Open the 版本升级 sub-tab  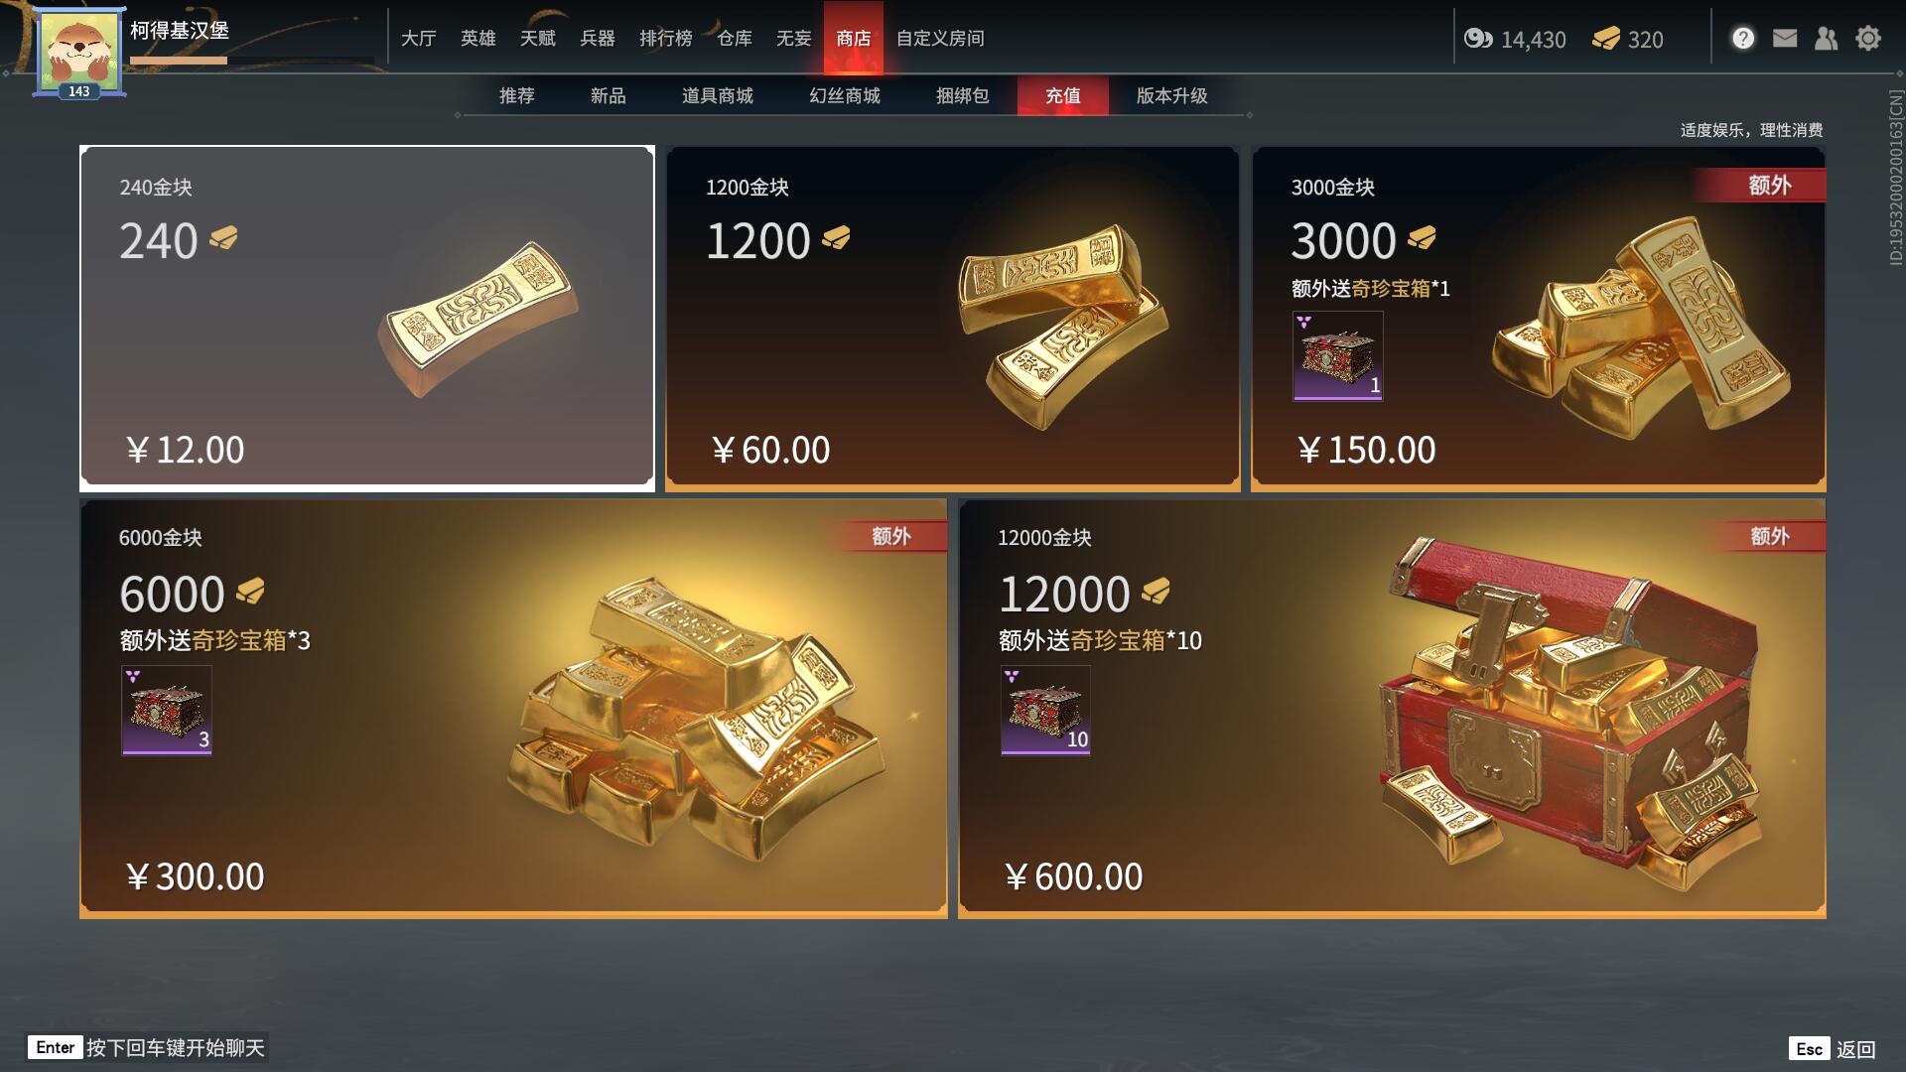(x=1171, y=95)
